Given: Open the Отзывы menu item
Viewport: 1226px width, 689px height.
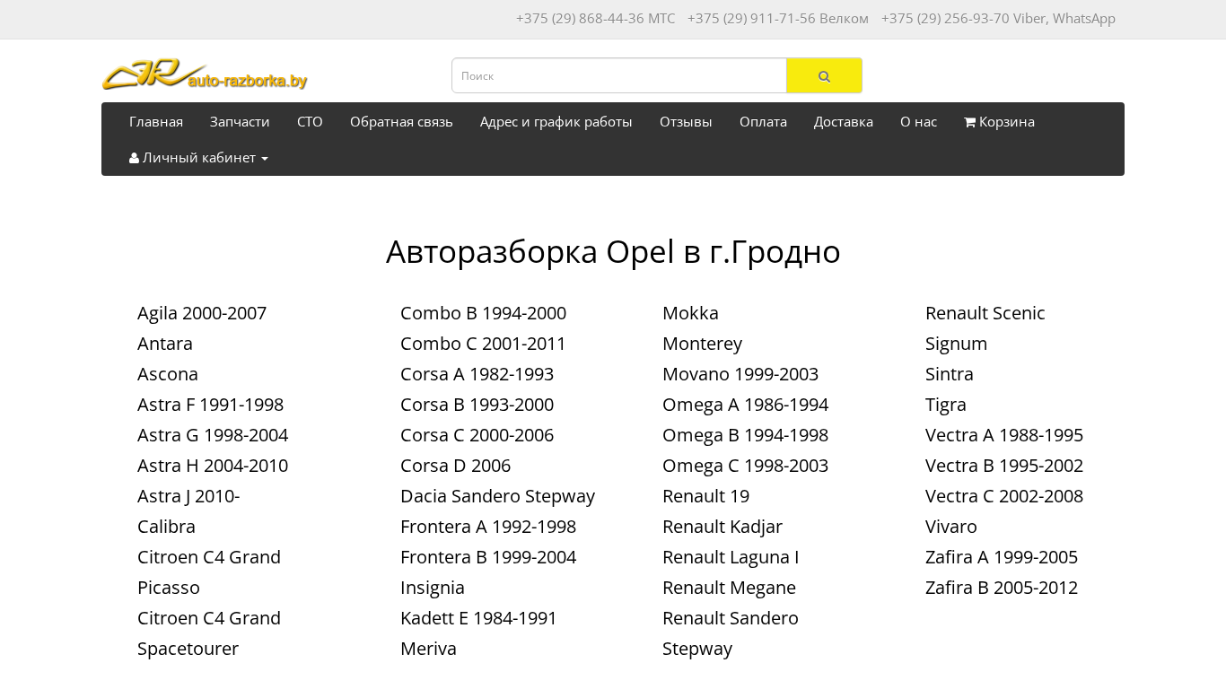Looking at the screenshot, I should coord(686,122).
